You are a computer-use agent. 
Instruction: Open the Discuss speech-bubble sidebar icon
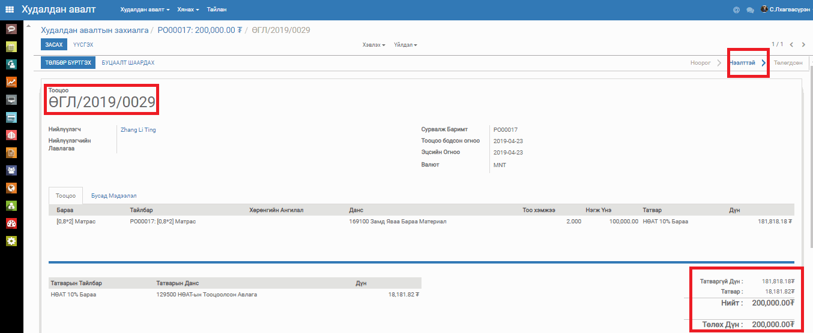tap(11, 29)
